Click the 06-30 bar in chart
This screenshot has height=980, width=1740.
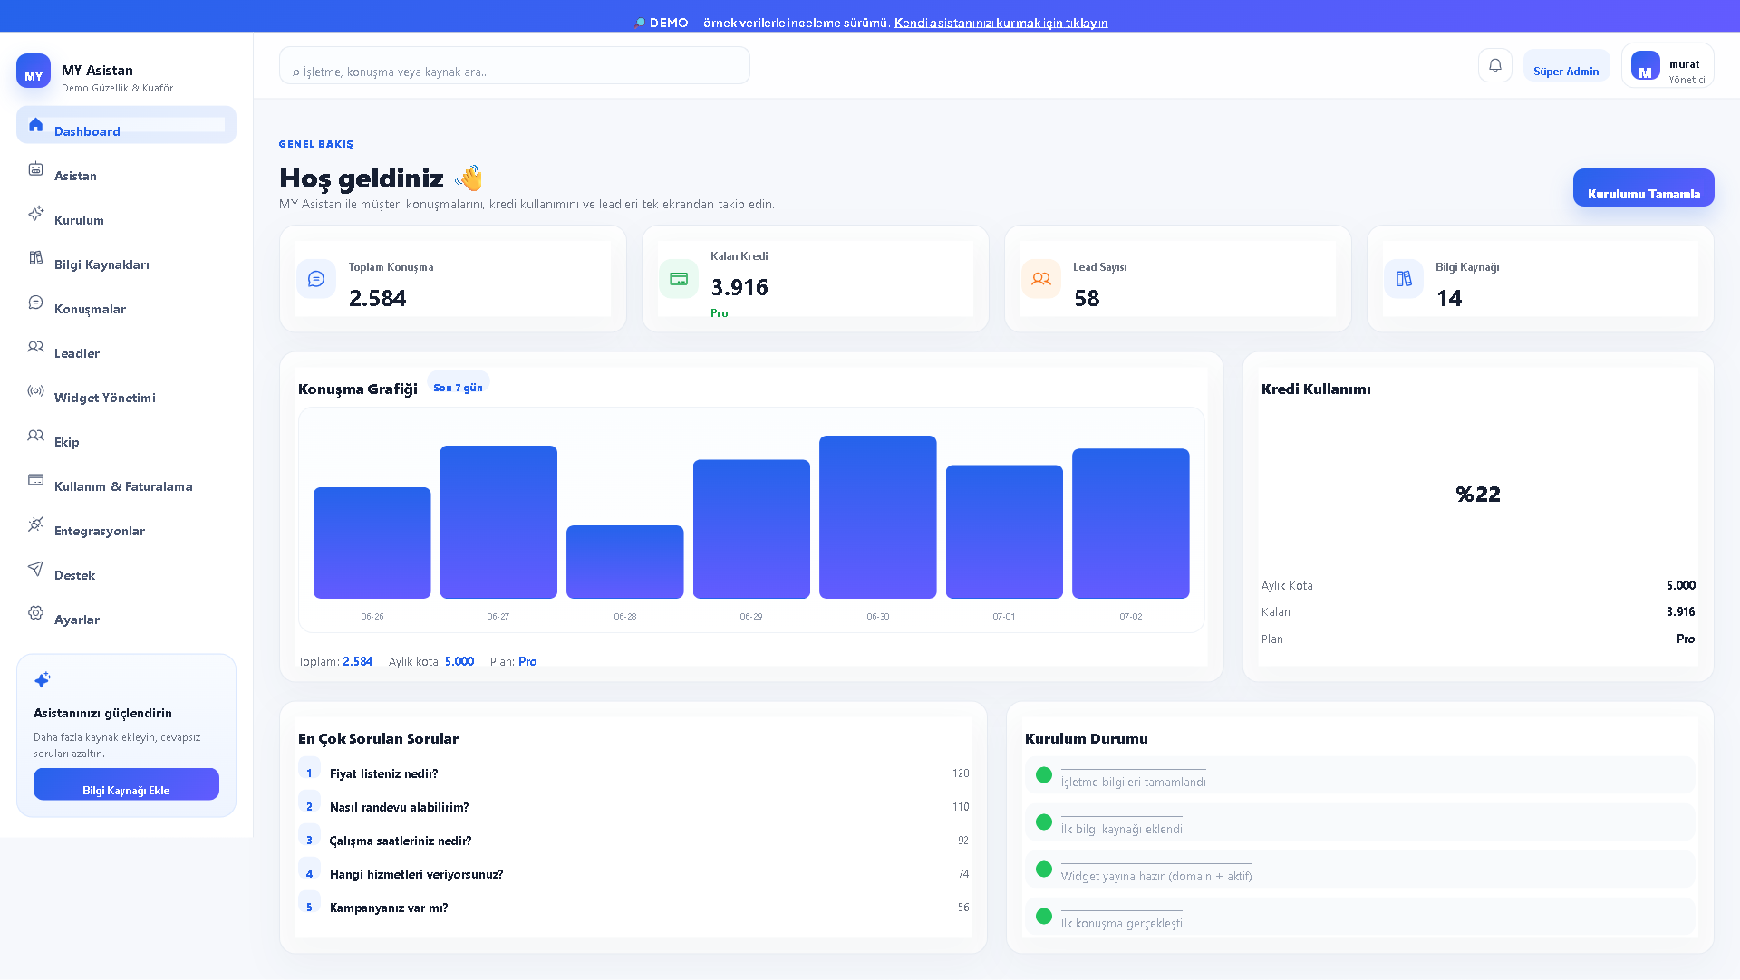pos(877,517)
